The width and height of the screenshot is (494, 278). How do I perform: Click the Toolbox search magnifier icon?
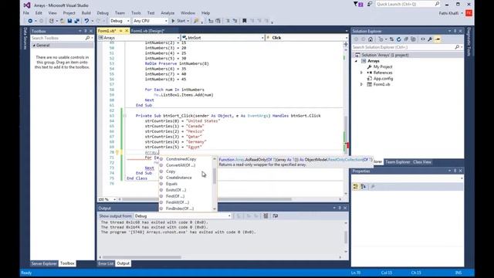[87, 38]
